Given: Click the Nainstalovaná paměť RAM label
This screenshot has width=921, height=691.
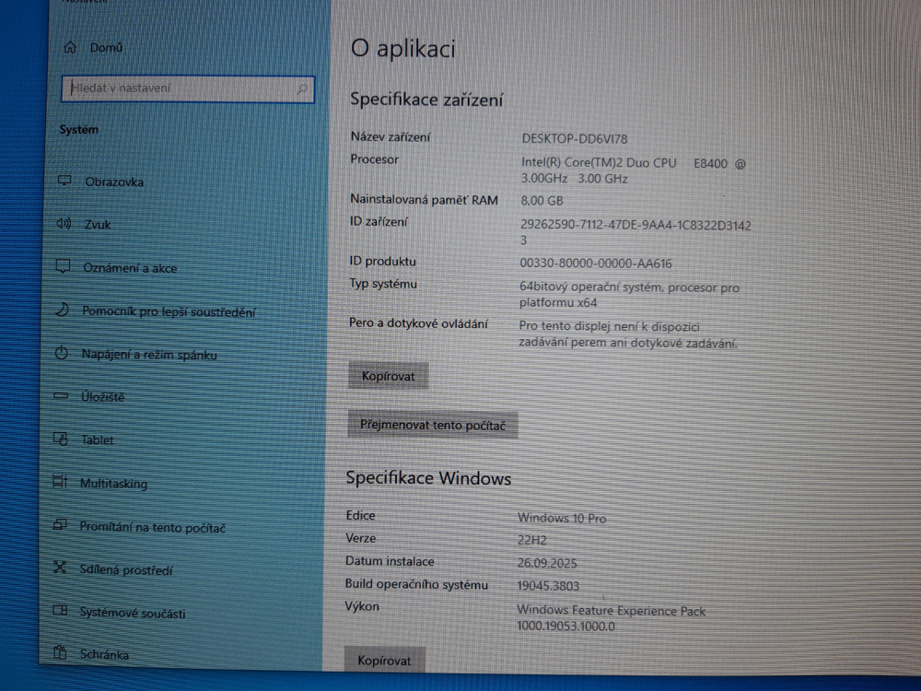Looking at the screenshot, I should (x=424, y=200).
